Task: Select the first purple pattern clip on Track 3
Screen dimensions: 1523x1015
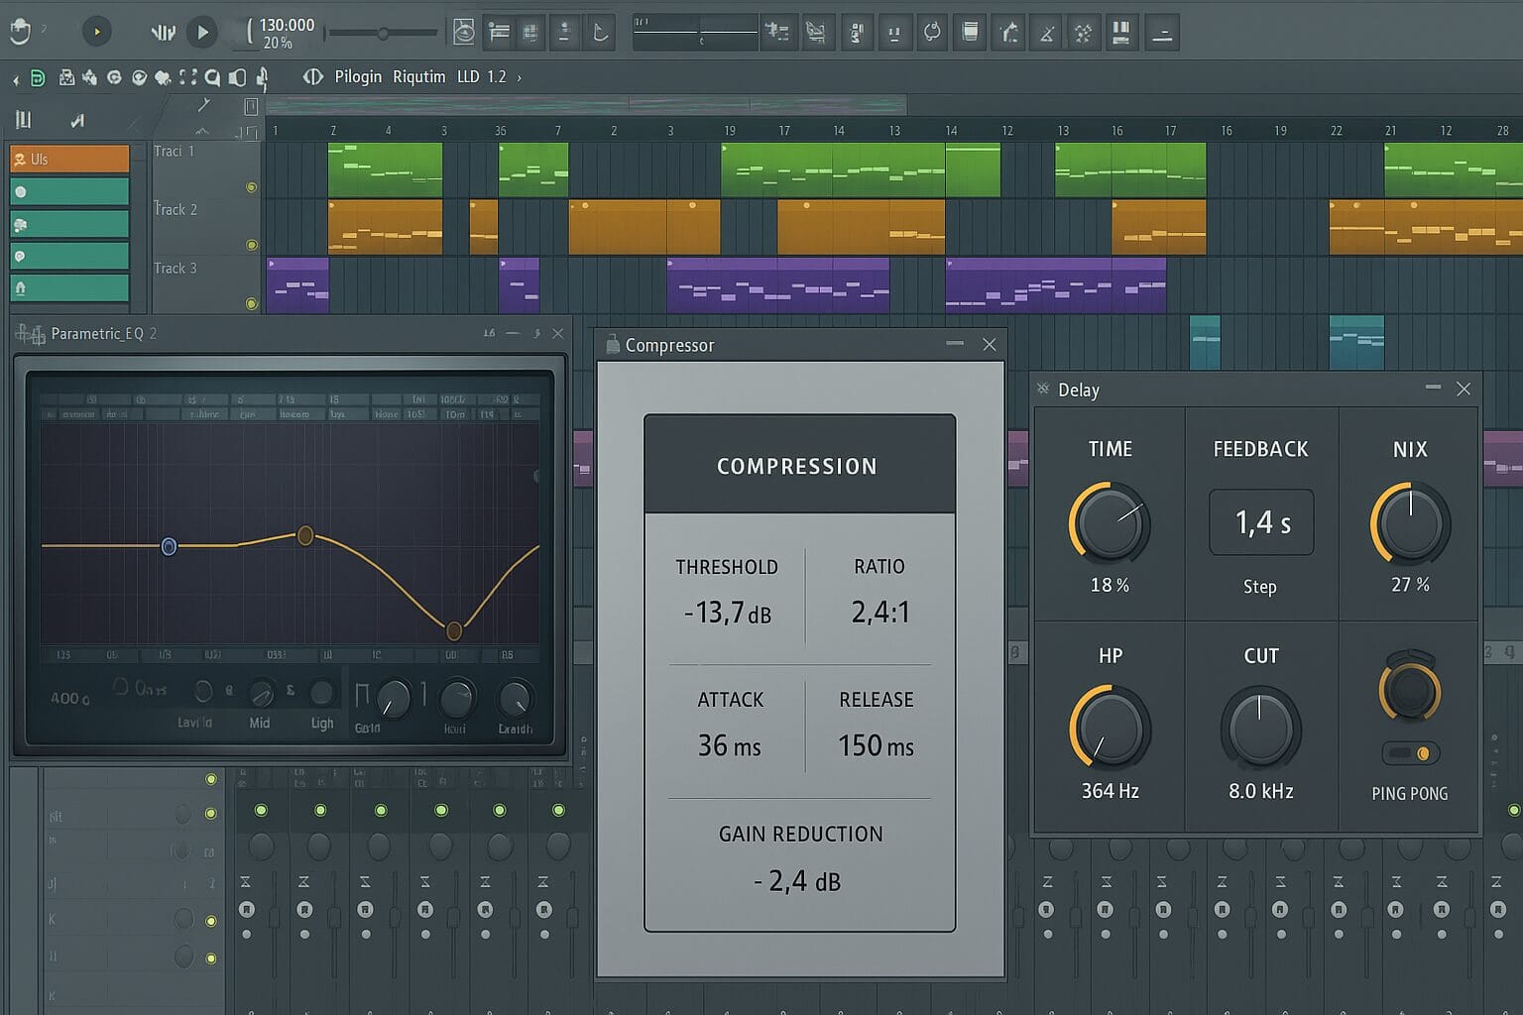Action: tap(297, 285)
